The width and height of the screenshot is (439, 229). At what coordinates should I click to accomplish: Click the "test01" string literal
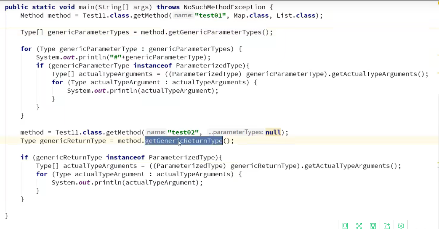[210, 16]
